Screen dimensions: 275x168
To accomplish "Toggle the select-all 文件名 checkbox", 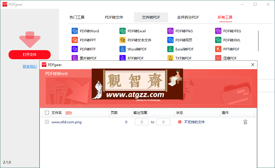I will [47, 113].
